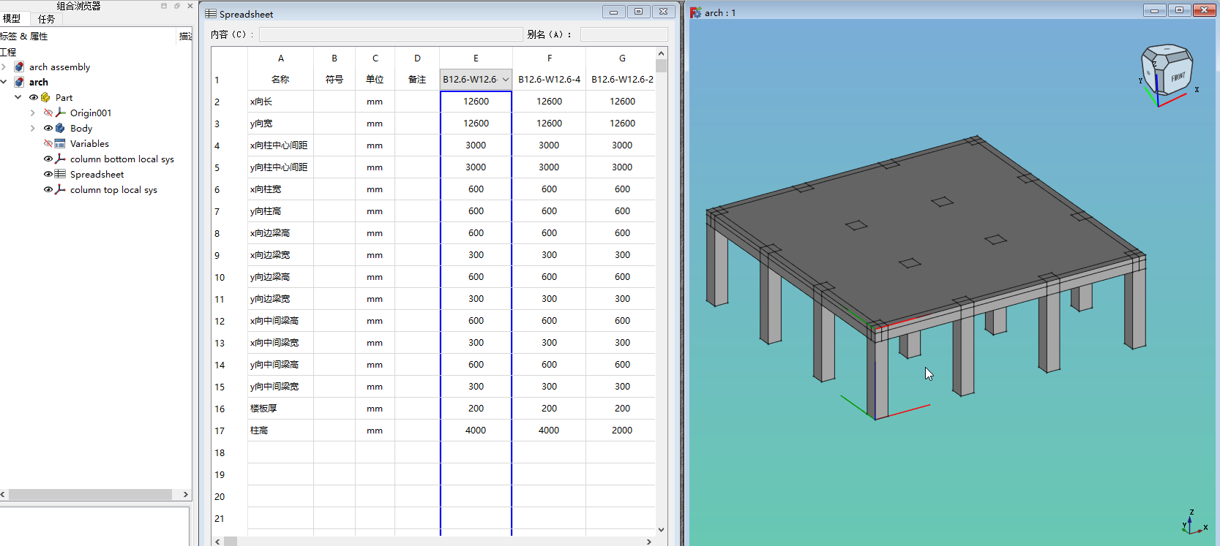Click the Part container icon in tree
This screenshot has height=546, width=1220.
45,97
